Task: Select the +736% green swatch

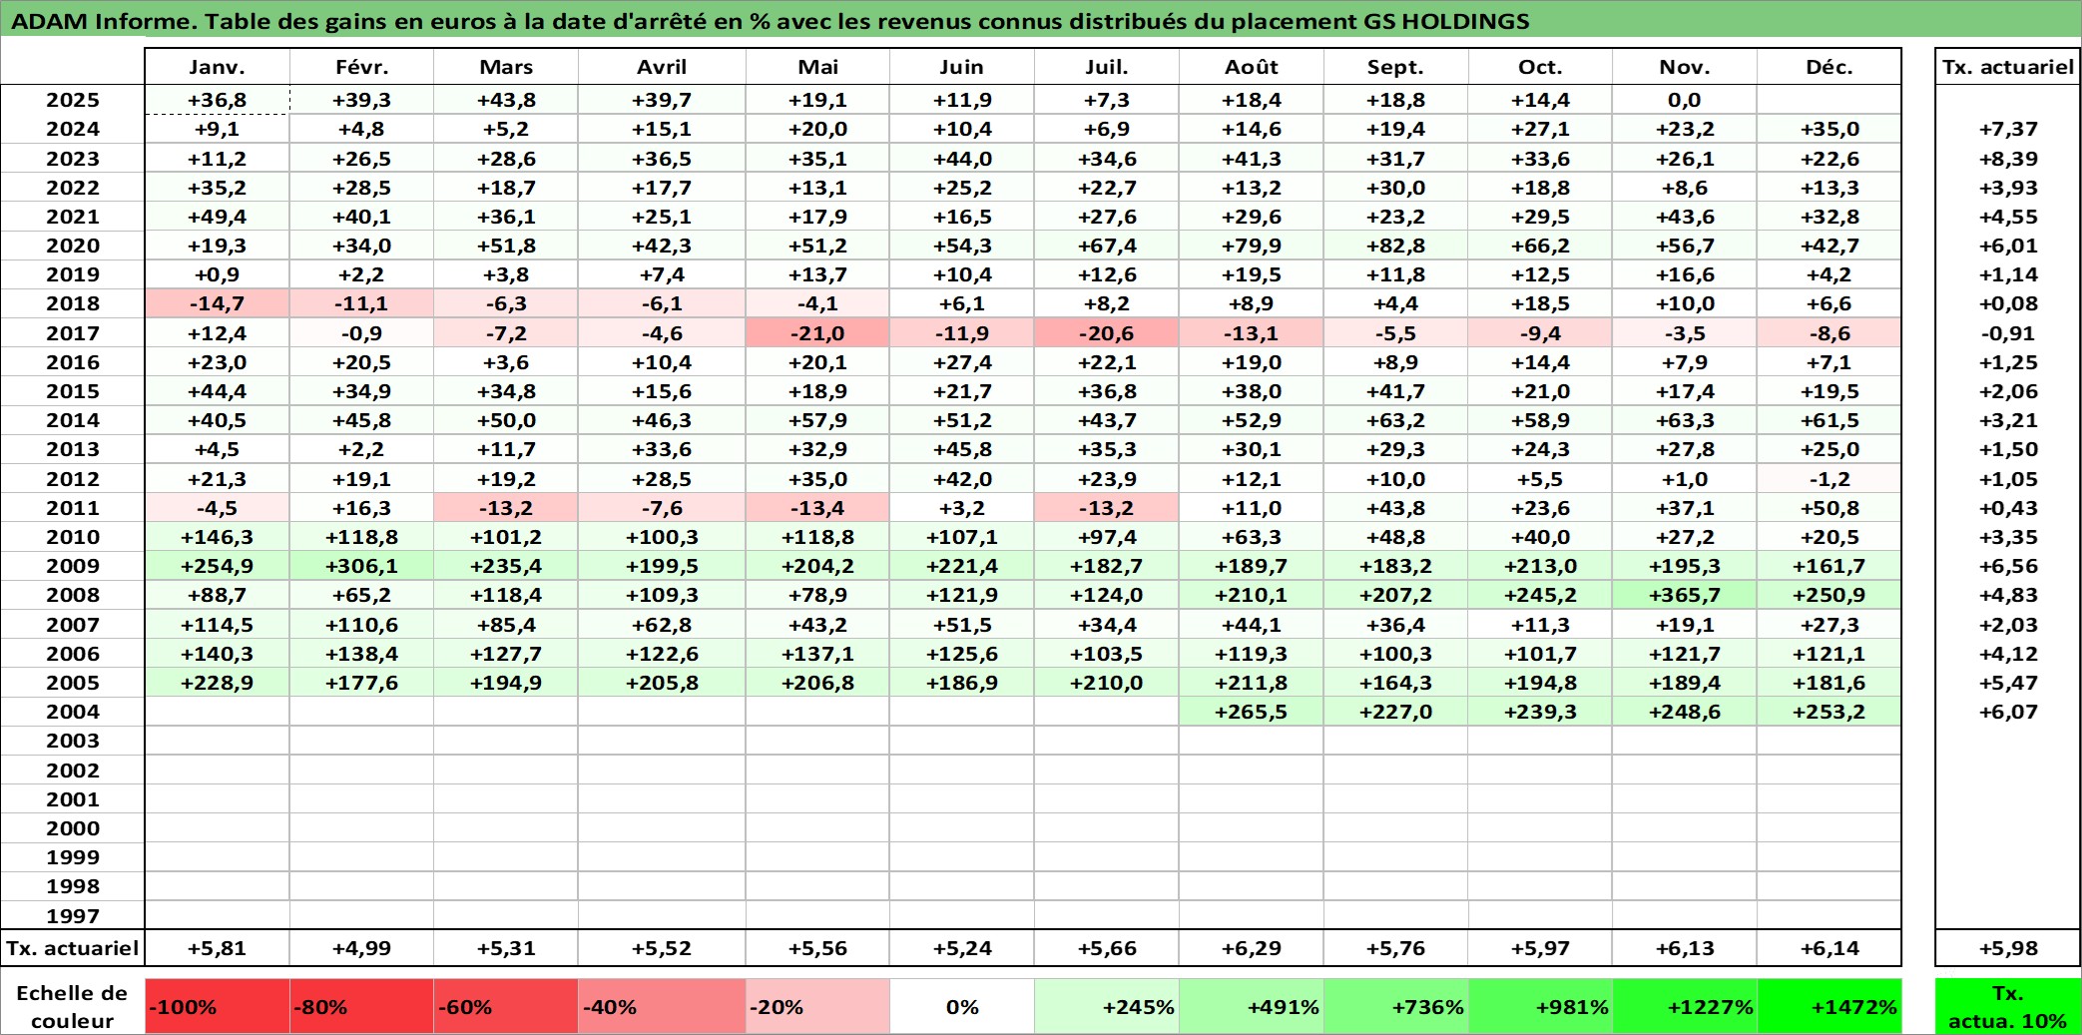Action: pyautogui.click(x=1395, y=1006)
